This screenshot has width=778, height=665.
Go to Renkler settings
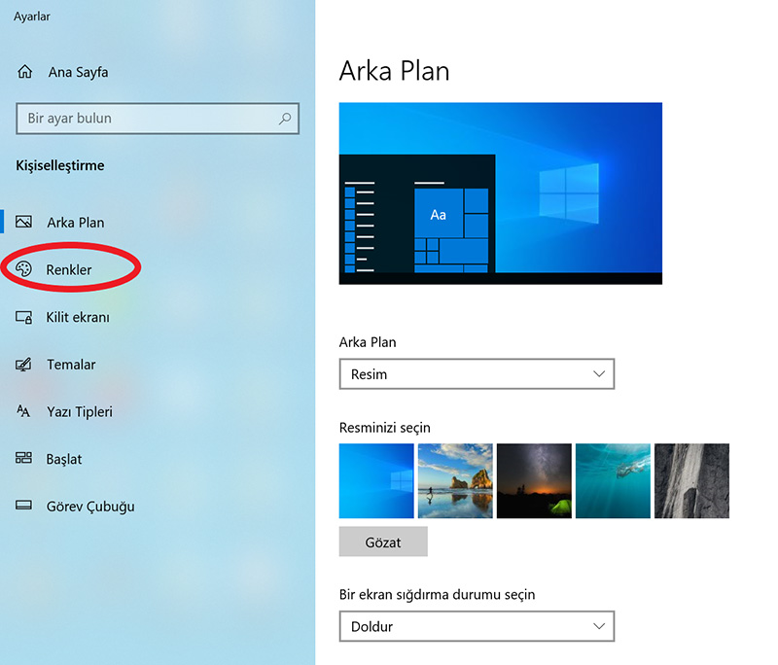[69, 269]
